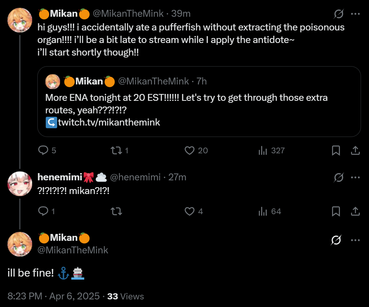Share Mikan's pufferfish tweet

[355, 151]
